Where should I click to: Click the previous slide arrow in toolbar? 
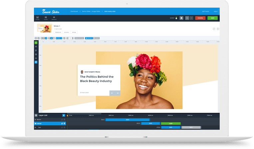[187, 18]
